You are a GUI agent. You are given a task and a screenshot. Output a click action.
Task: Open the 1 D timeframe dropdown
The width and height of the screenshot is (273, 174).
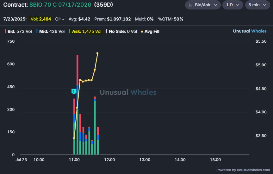tap(233, 5)
